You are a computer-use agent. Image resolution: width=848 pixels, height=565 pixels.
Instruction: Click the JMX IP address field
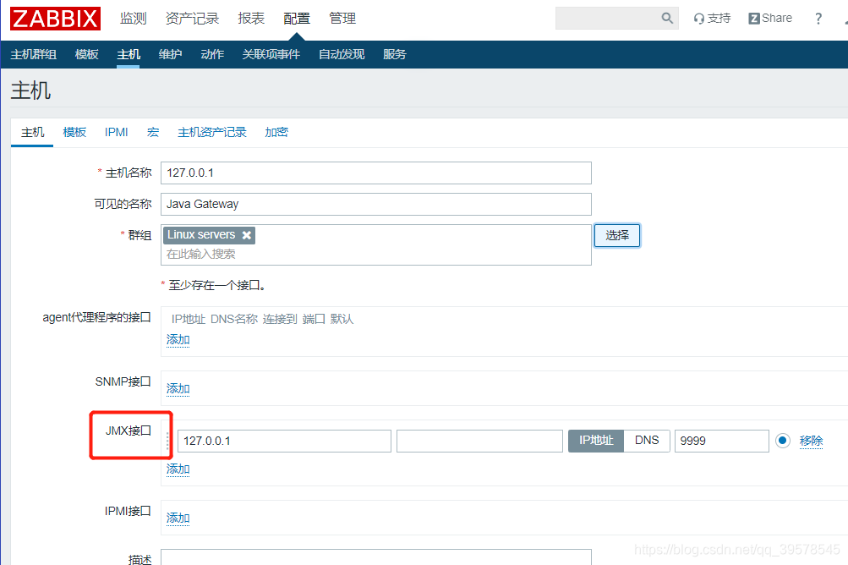tap(284, 441)
